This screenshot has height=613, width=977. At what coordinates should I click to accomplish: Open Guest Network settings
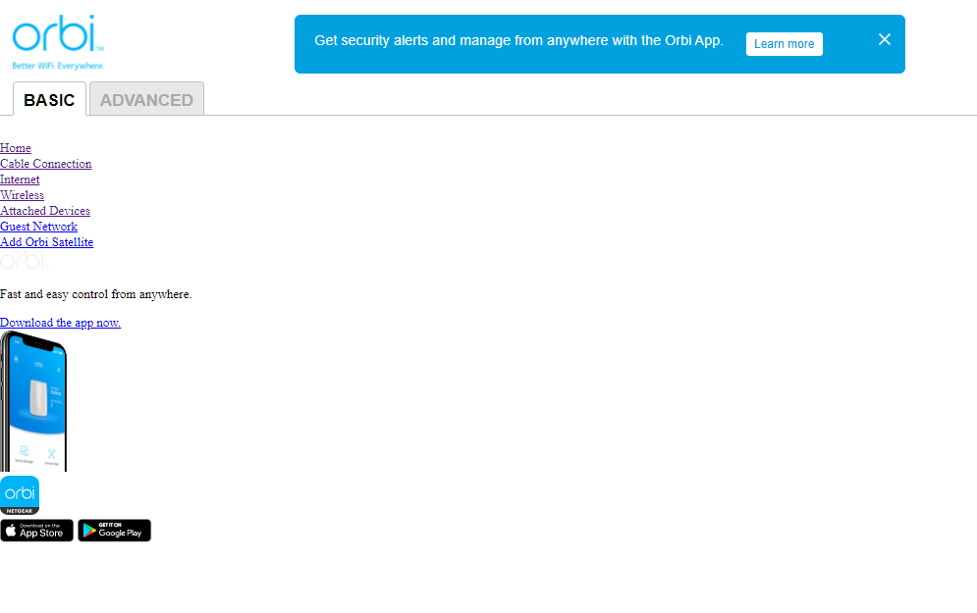point(38,227)
